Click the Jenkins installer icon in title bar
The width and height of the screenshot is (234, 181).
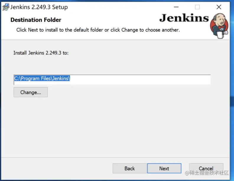coord(6,7)
